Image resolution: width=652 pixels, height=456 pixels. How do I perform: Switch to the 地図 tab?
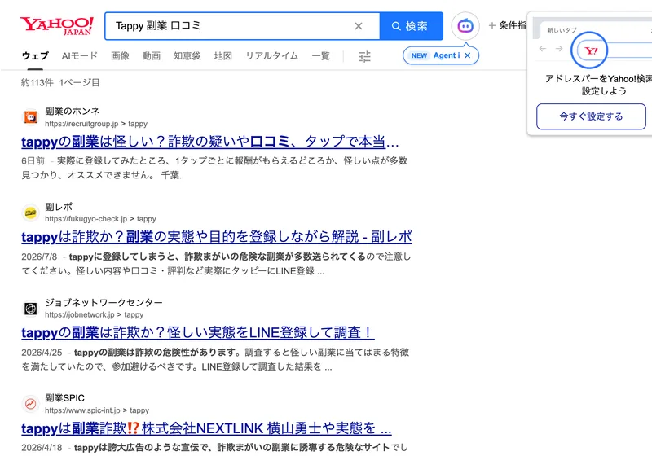click(x=222, y=55)
